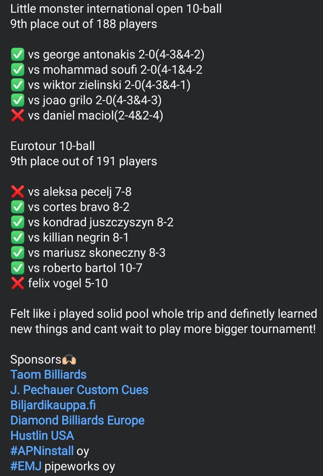This screenshot has height=476, width=323.
Task: Follow the Hustlin USA link
Action: (x=42, y=436)
